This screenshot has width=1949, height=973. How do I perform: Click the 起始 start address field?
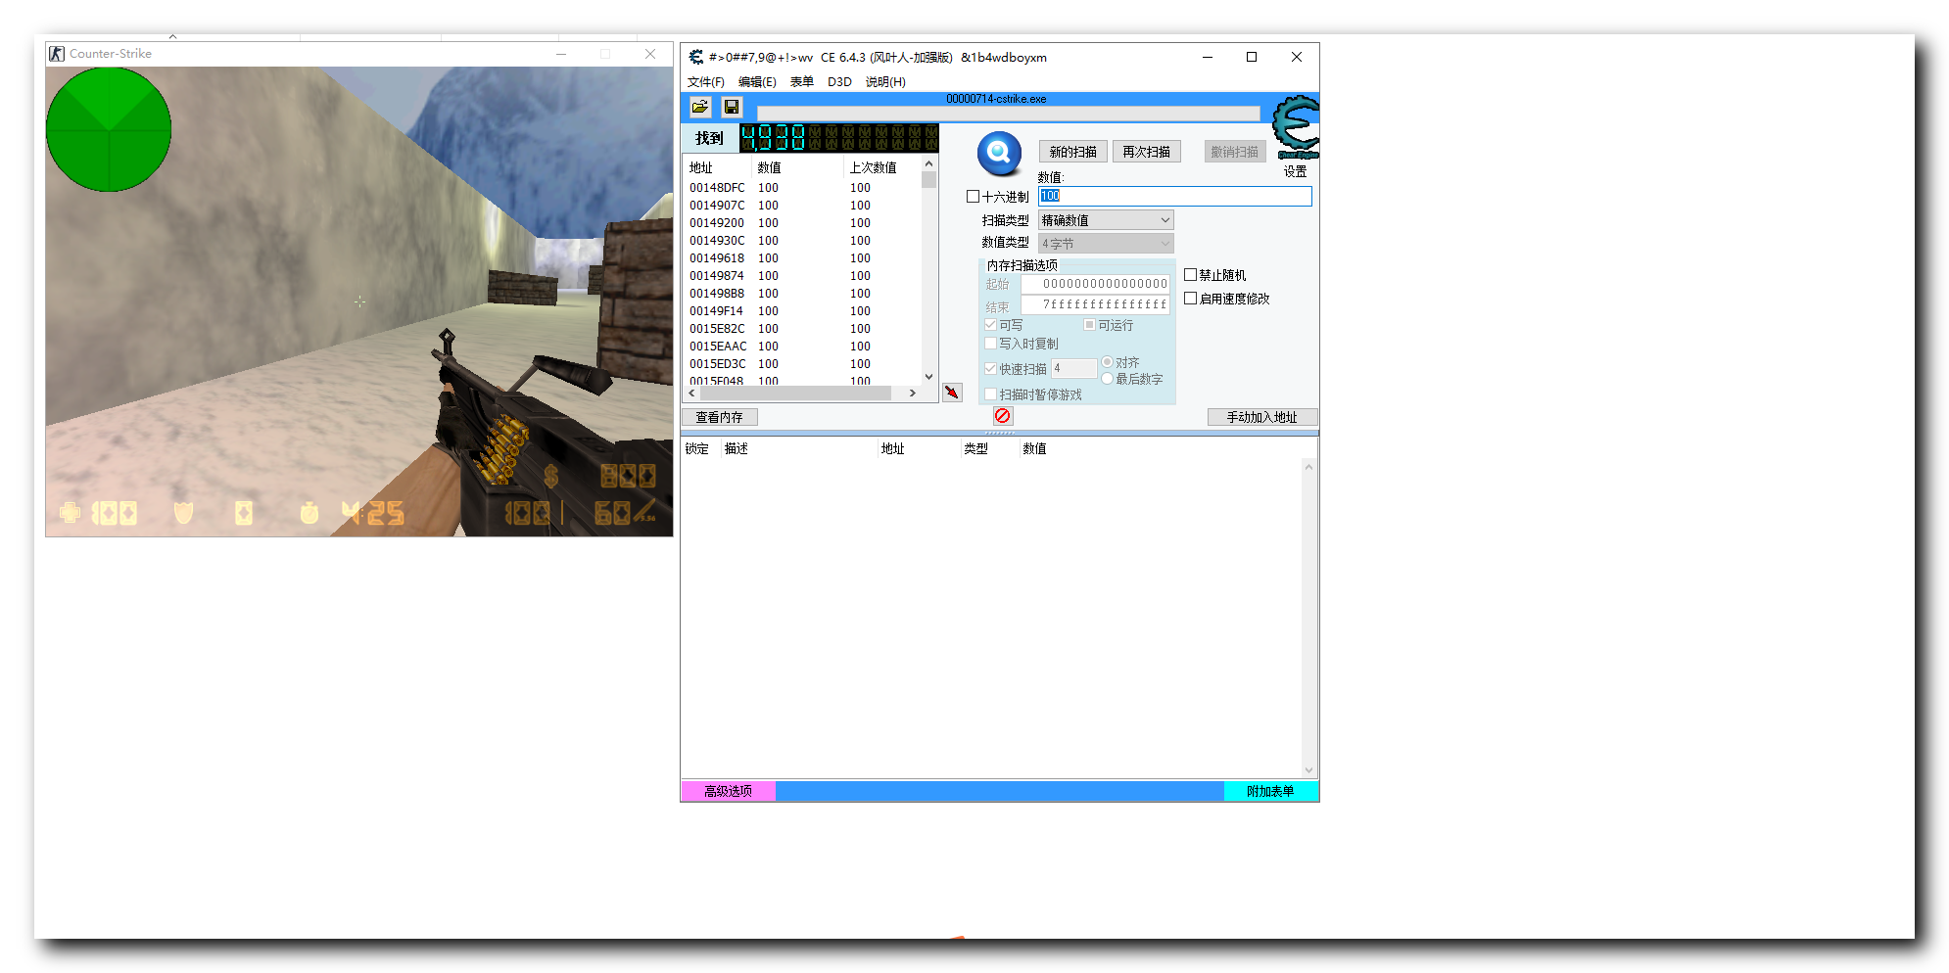pos(1096,284)
